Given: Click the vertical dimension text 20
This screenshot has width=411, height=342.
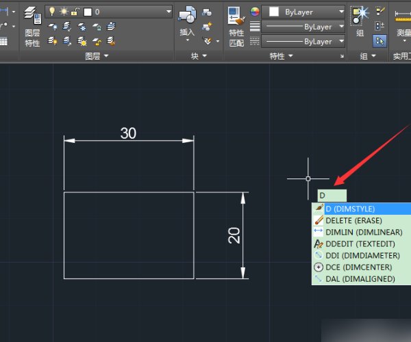Looking at the screenshot, I should pyautogui.click(x=234, y=235).
